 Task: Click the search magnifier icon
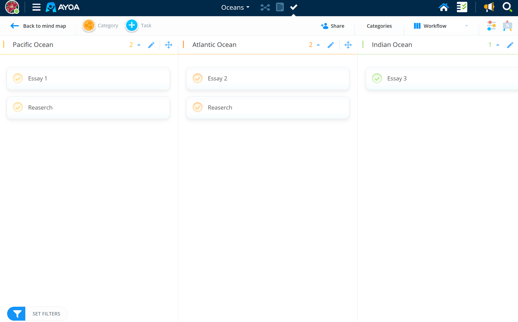507,7
